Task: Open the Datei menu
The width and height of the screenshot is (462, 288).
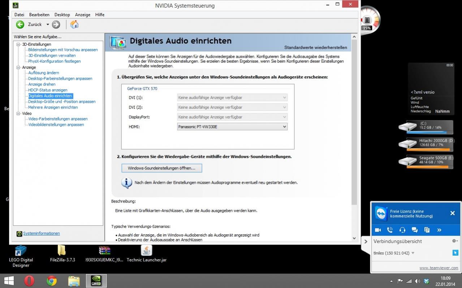Action: (19, 15)
